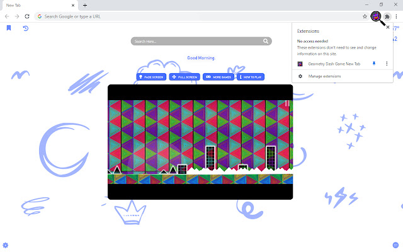This screenshot has height=252, width=403.
Task: Focus the Chrome address bar
Action: (202, 16)
